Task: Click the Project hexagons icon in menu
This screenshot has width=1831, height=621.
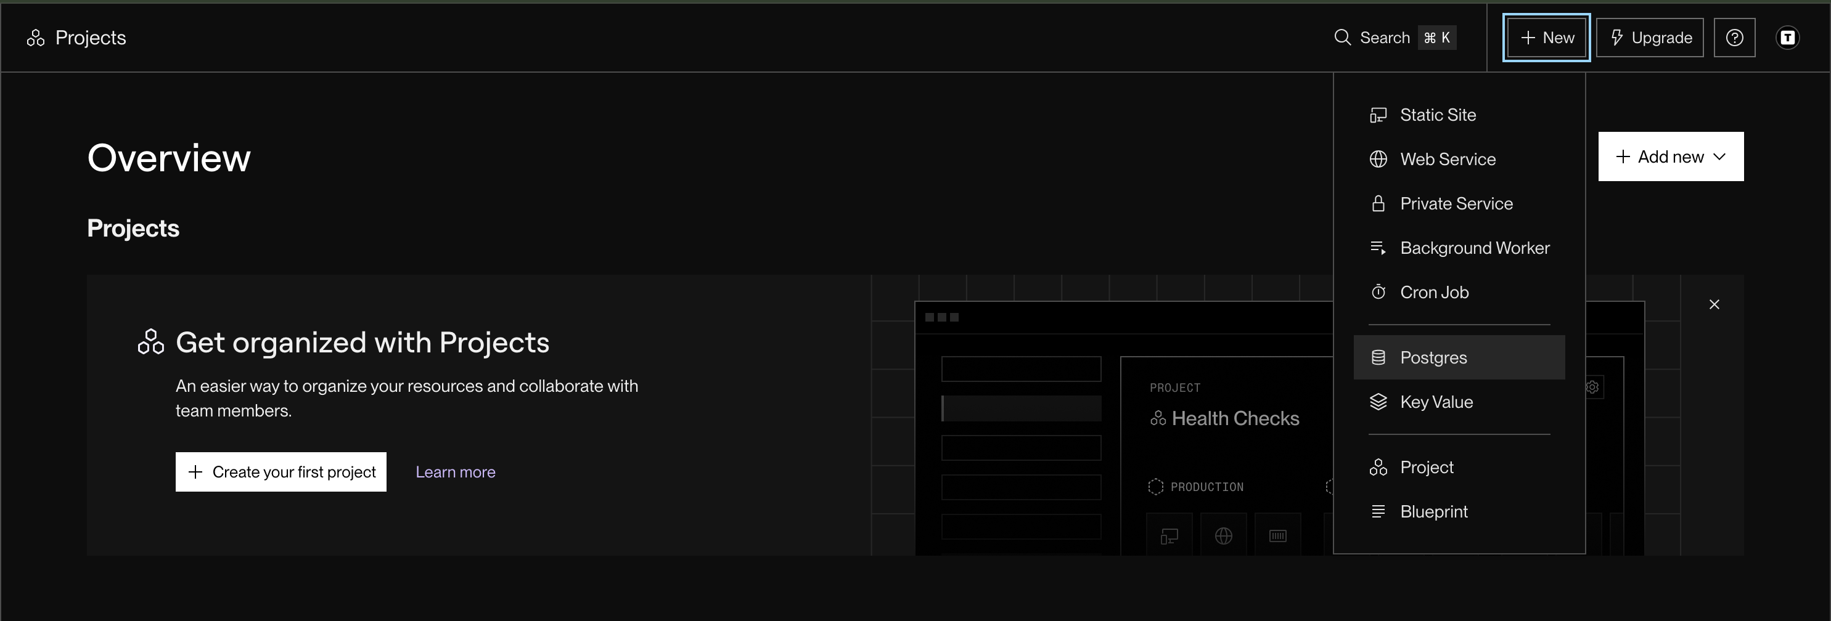Action: click(x=1377, y=468)
